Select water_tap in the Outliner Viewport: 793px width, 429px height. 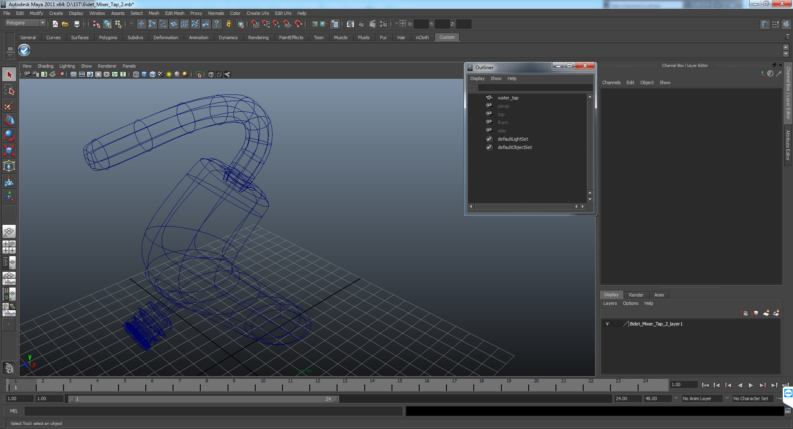pyautogui.click(x=508, y=98)
